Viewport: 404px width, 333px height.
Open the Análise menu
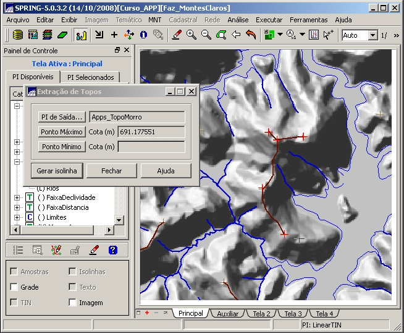point(238,20)
